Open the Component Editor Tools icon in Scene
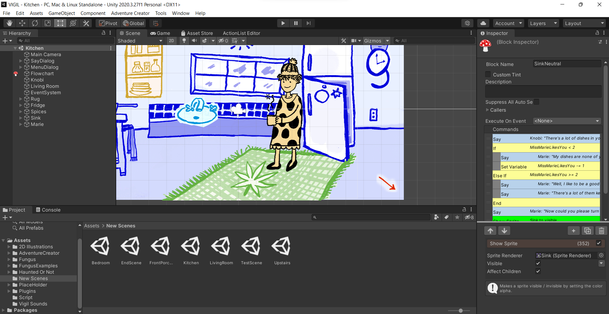 (344, 41)
